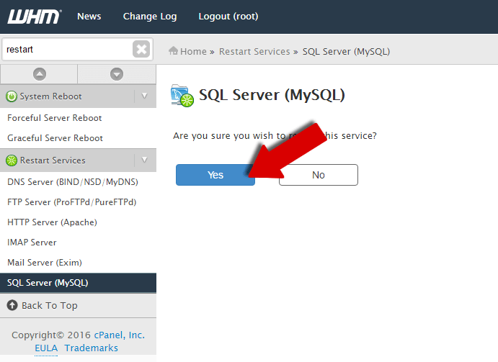Click the sidebar scroll up arrow

coord(40,74)
